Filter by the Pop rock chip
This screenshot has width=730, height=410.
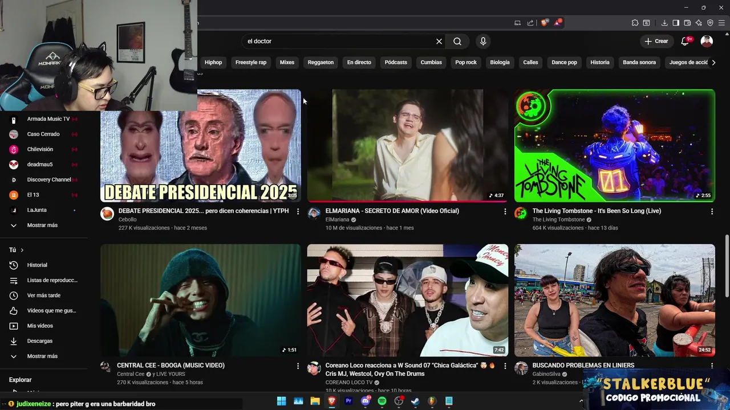(466, 63)
